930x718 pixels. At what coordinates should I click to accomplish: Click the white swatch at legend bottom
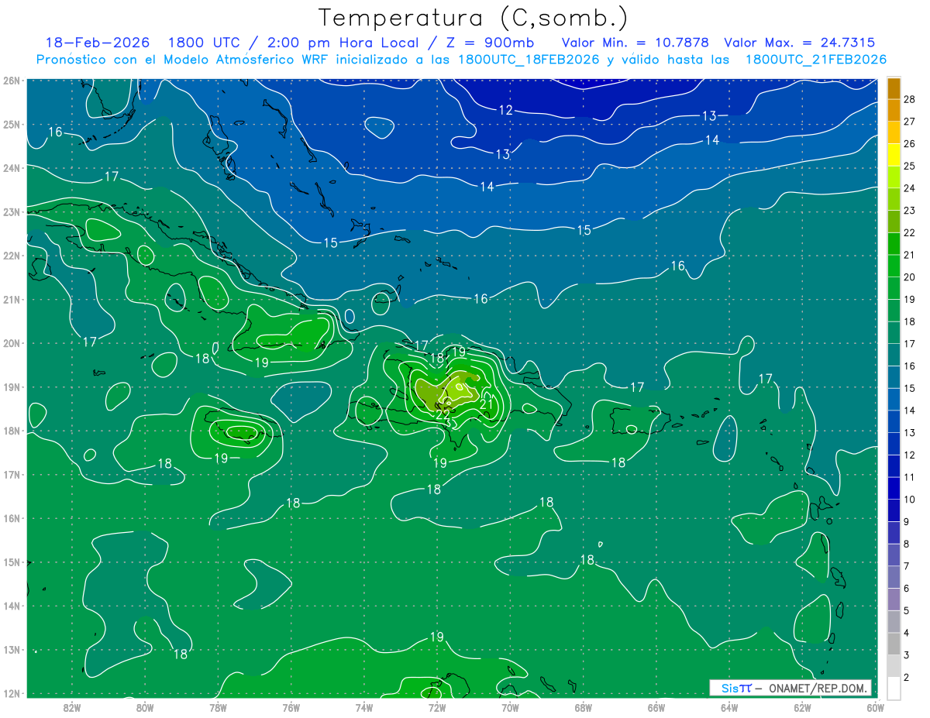(894, 688)
